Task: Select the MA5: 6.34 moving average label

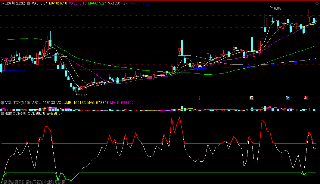Action: [x=39, y=4]
